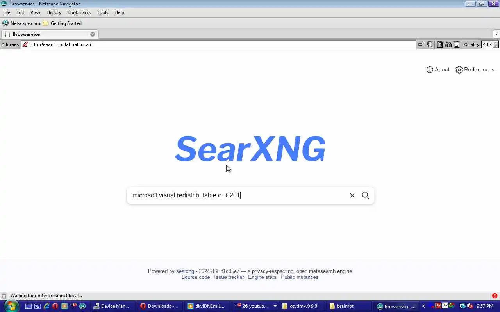Click the bookmark ribbon icon in the Browservice toolbar
The width and height of the screenshot is (500, 312).
coord(430,44)
